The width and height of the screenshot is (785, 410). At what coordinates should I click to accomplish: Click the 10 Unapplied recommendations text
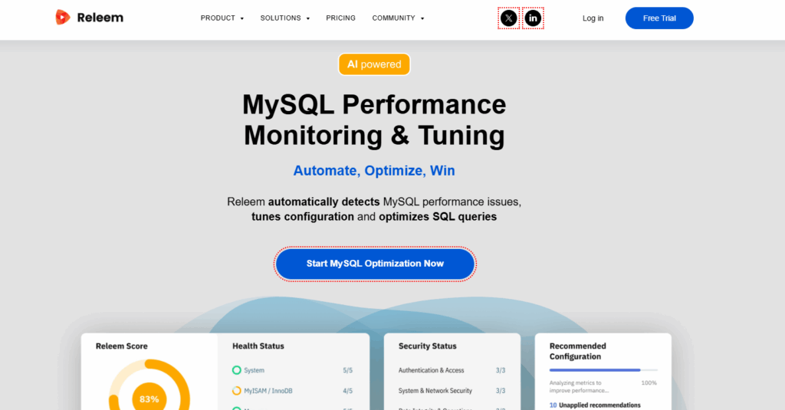(x=595, y=405)
